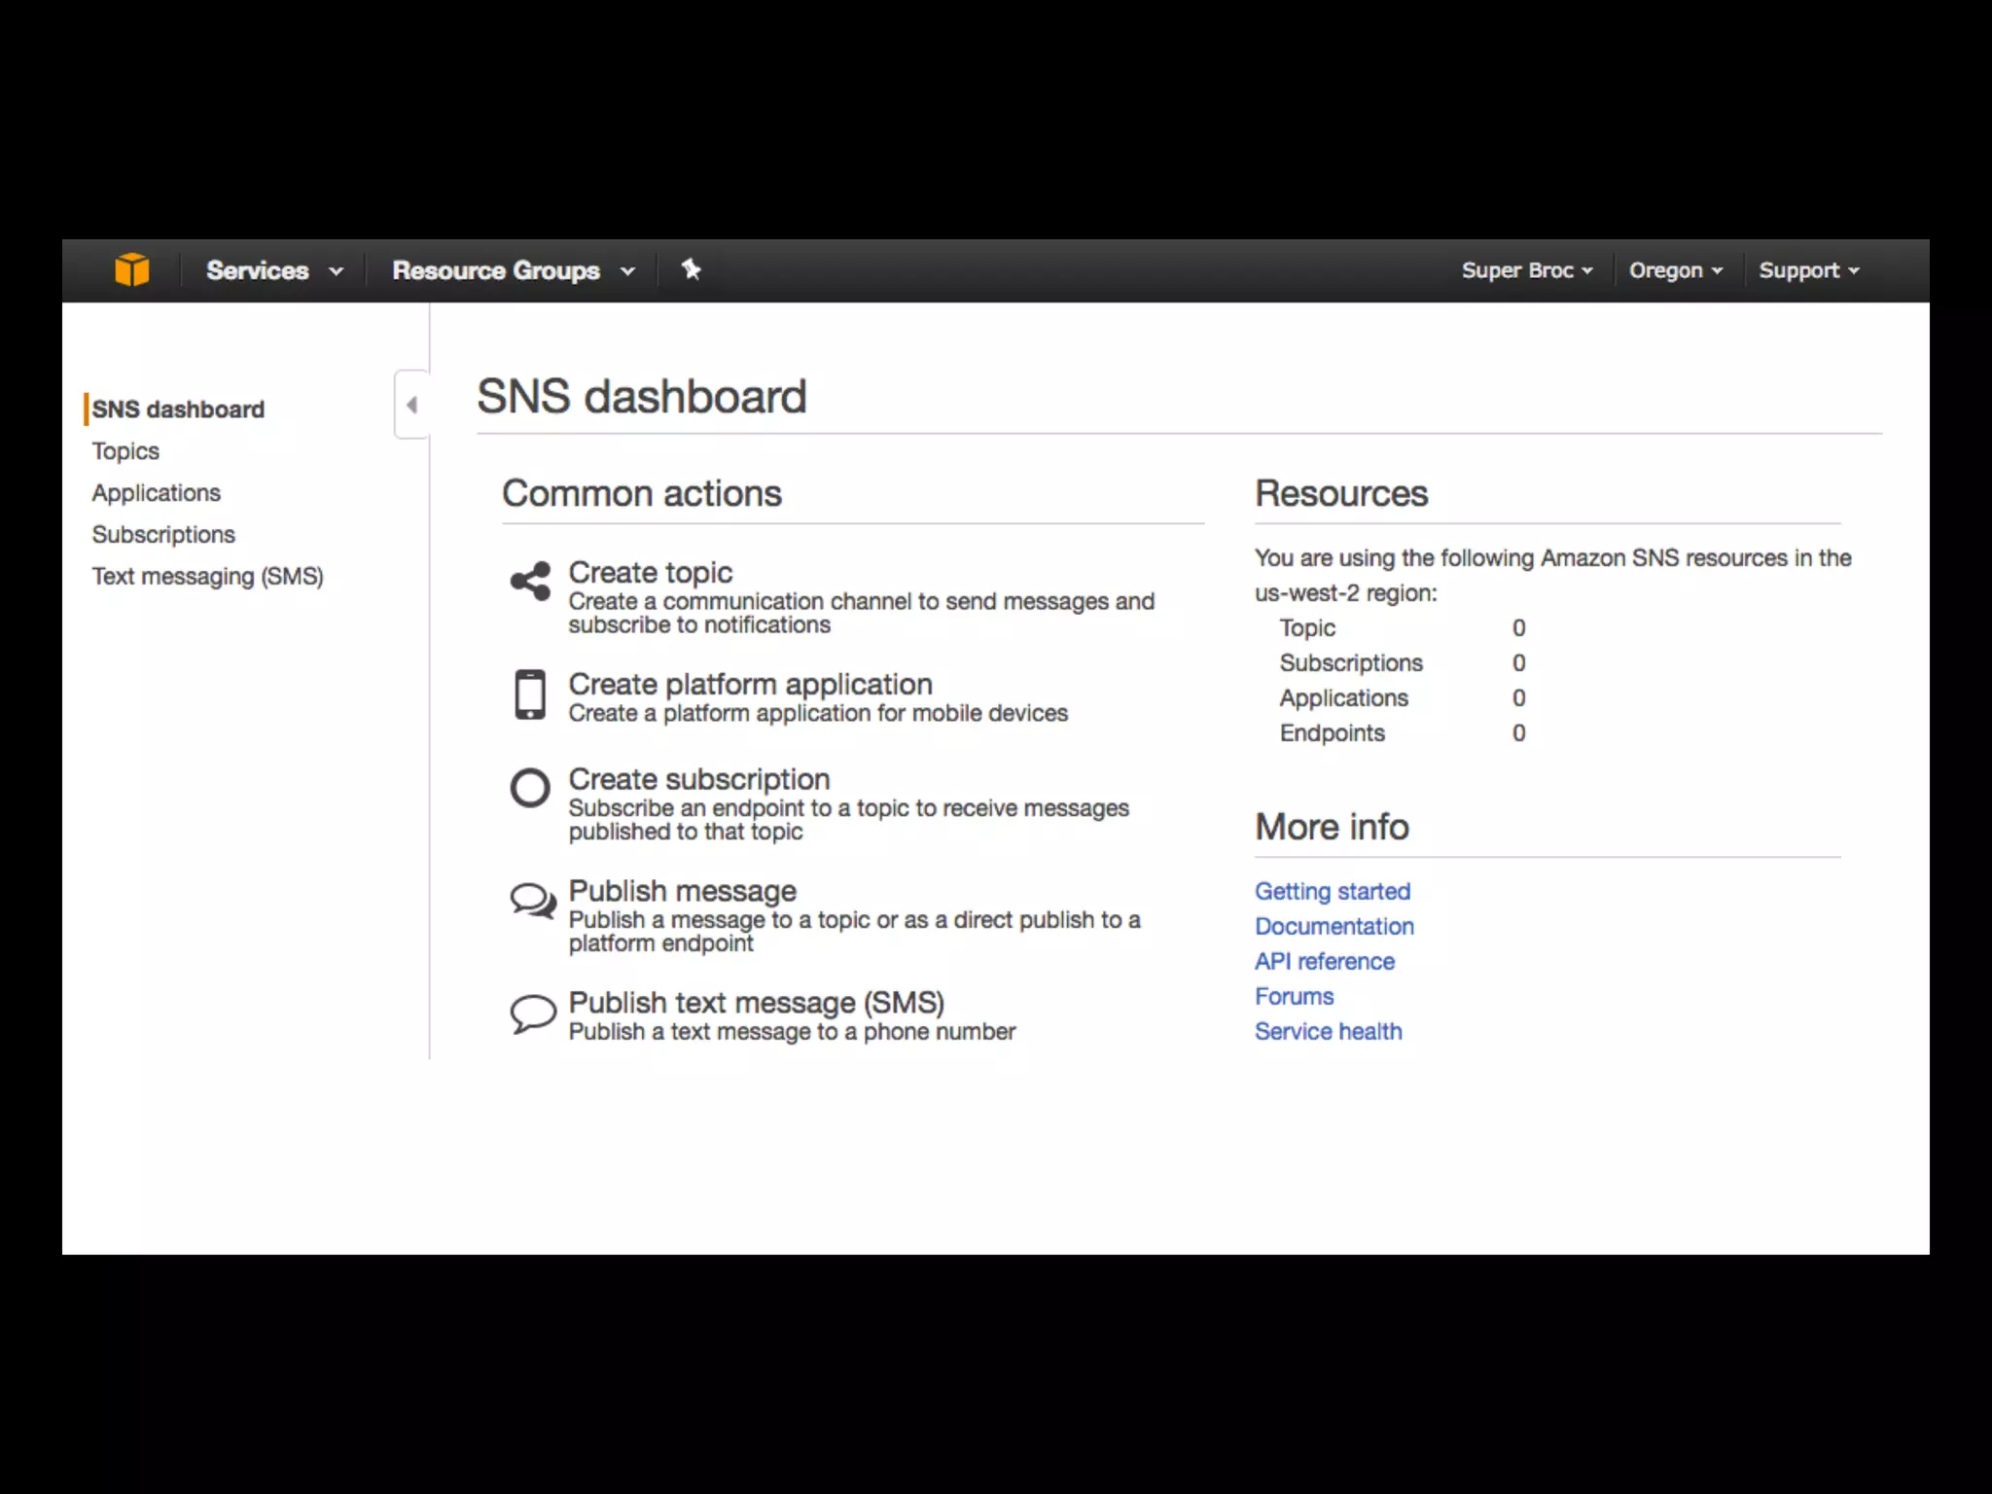This screenshot has width=1992, height=1494.
Task: Open the Service health link
Action: (x=1328, y=1031)
